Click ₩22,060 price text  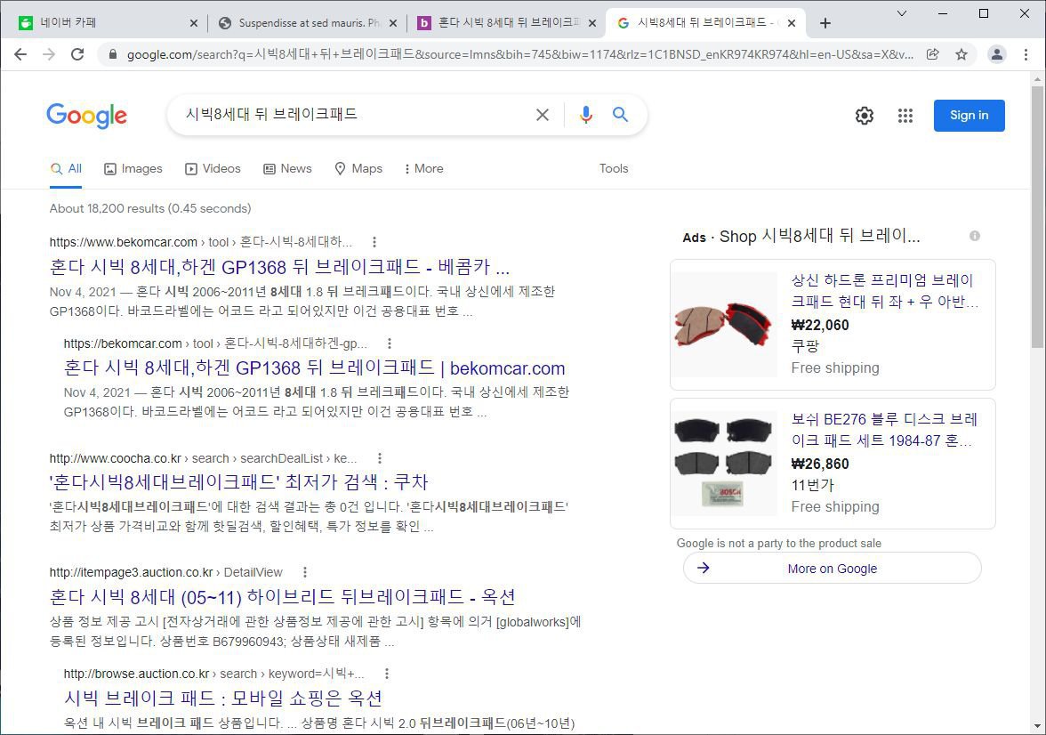[820, 325]
